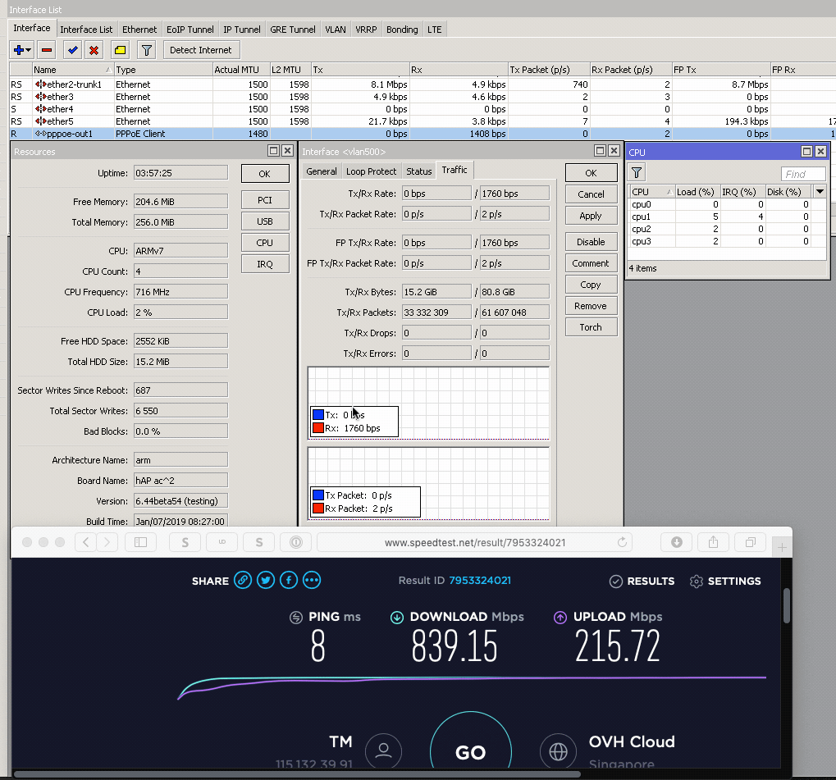This screenshot has height=780, width=836.
Task: Click the Twitter share icon on Speedtest
Action: [x=265, y=581]
